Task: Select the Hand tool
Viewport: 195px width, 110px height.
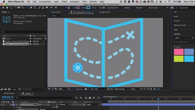Action: point(7,8)
